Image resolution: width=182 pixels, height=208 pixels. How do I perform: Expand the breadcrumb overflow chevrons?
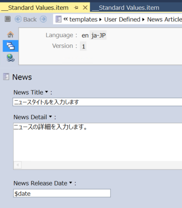point(65,19)
